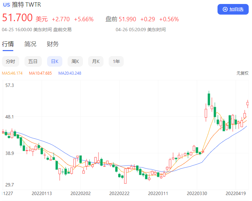Select the 日K chart period
The image size is (252, 201).
coord(55,61)
